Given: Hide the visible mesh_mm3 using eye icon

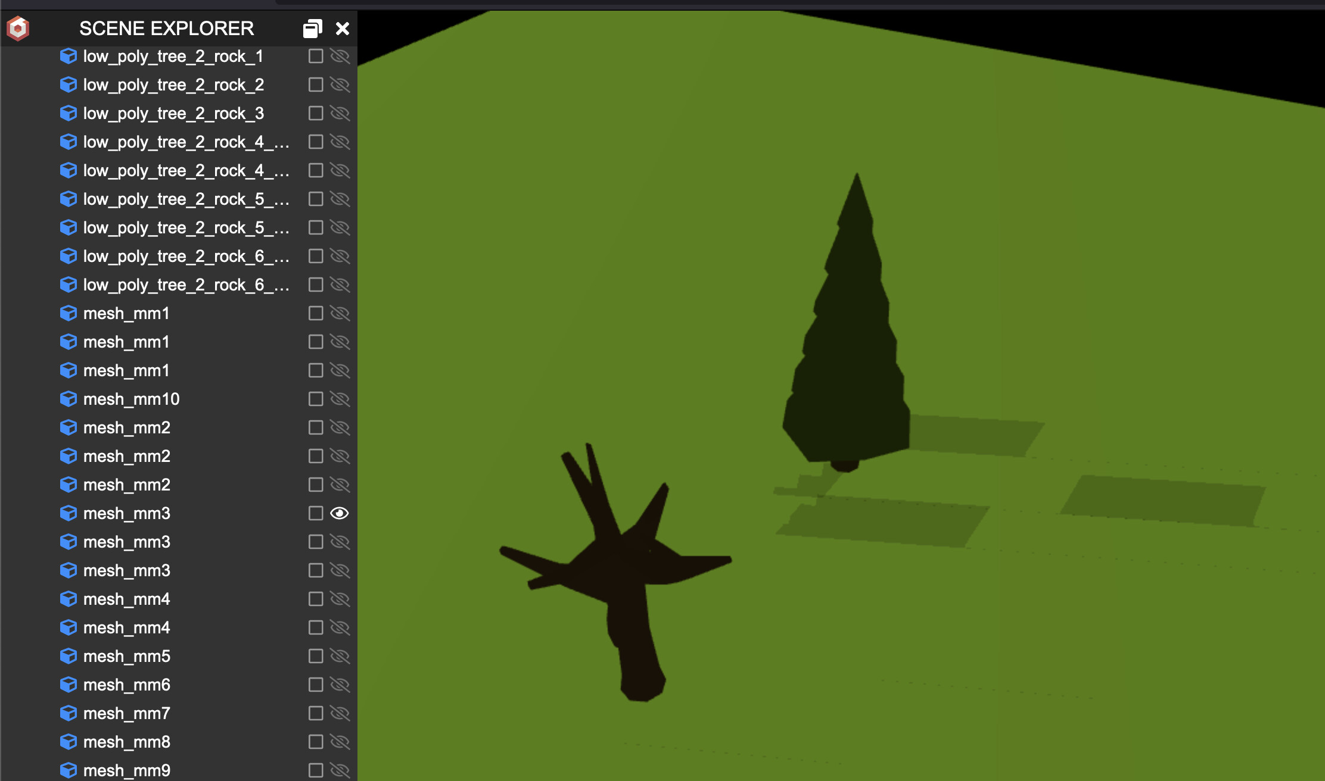Looking at the screenshot, I should (x=340, y=513).
